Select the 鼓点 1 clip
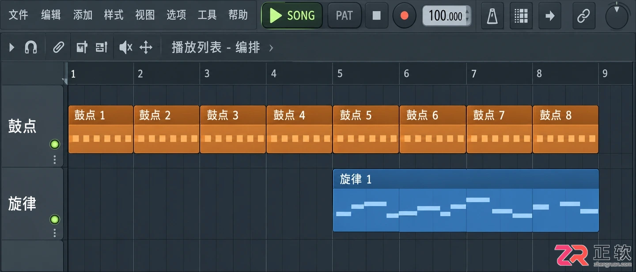The height and width of the screenshot is (272, 636). pyautogui.click(x=101, y=129)
